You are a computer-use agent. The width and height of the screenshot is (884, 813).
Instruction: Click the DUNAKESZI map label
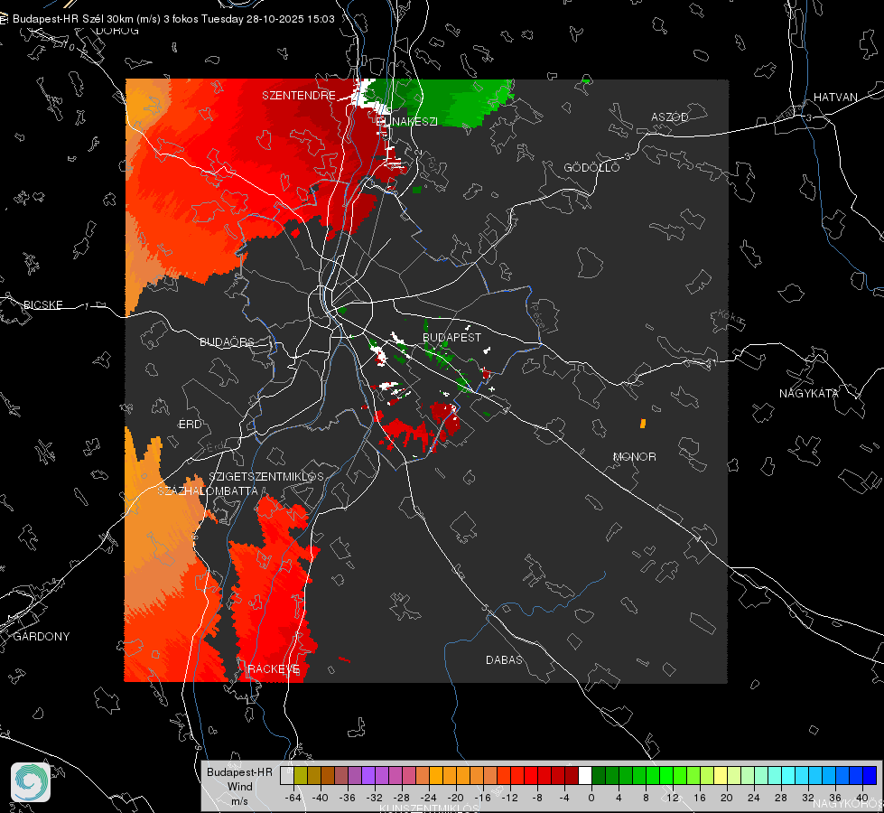pyautogui.click(x=406, y=121)
